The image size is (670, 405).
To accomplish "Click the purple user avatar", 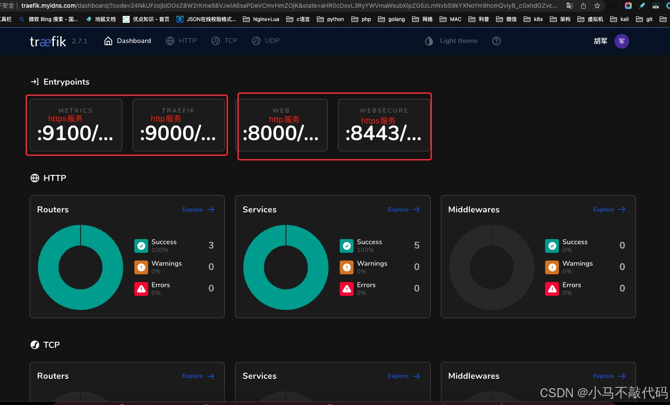I will click(621, 41).
